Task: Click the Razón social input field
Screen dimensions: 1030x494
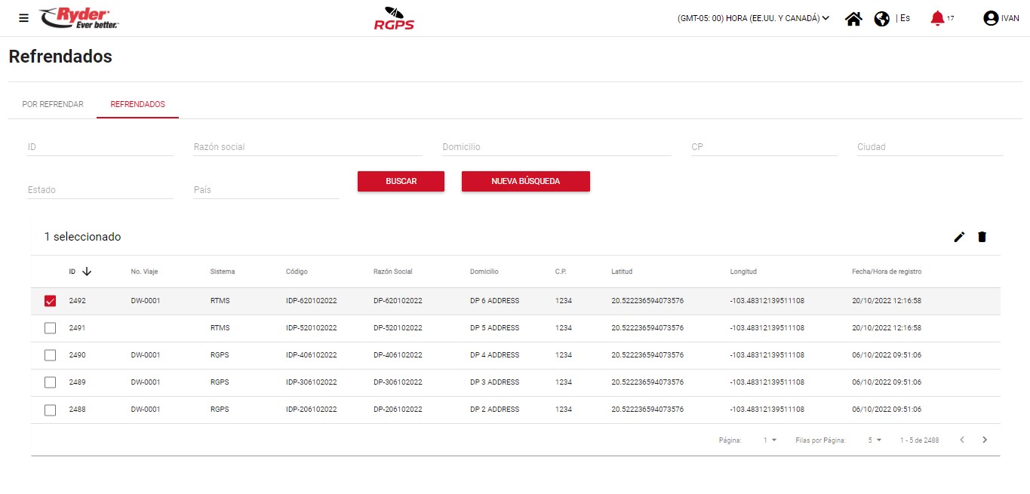Action: [x=307, y=147]
